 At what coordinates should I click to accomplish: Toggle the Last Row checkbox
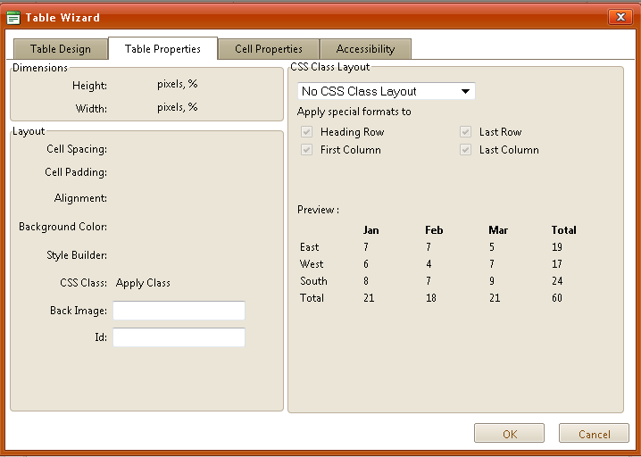(x=465, y=132)
